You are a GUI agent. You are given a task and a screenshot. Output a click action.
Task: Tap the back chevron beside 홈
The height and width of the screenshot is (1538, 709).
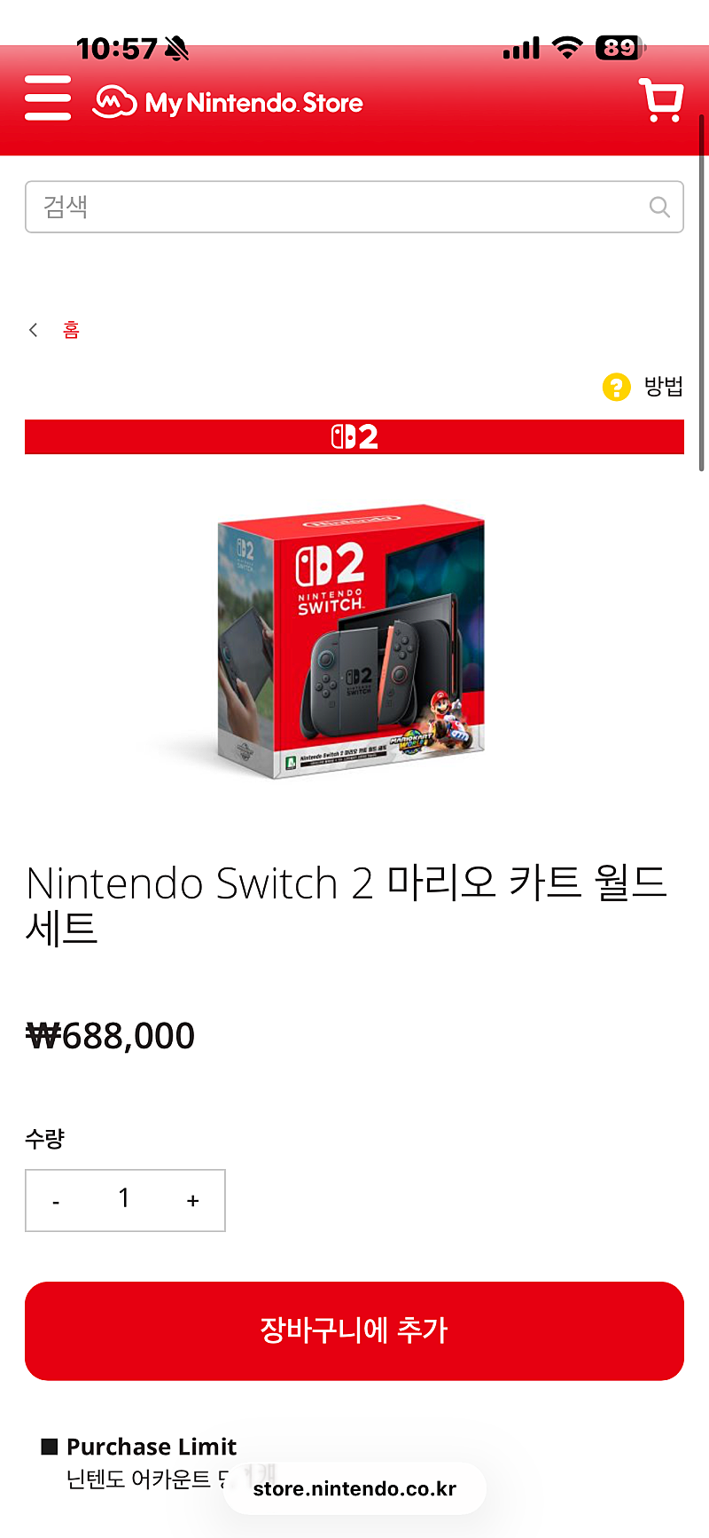pyautogui.click(x=34, y=330)
